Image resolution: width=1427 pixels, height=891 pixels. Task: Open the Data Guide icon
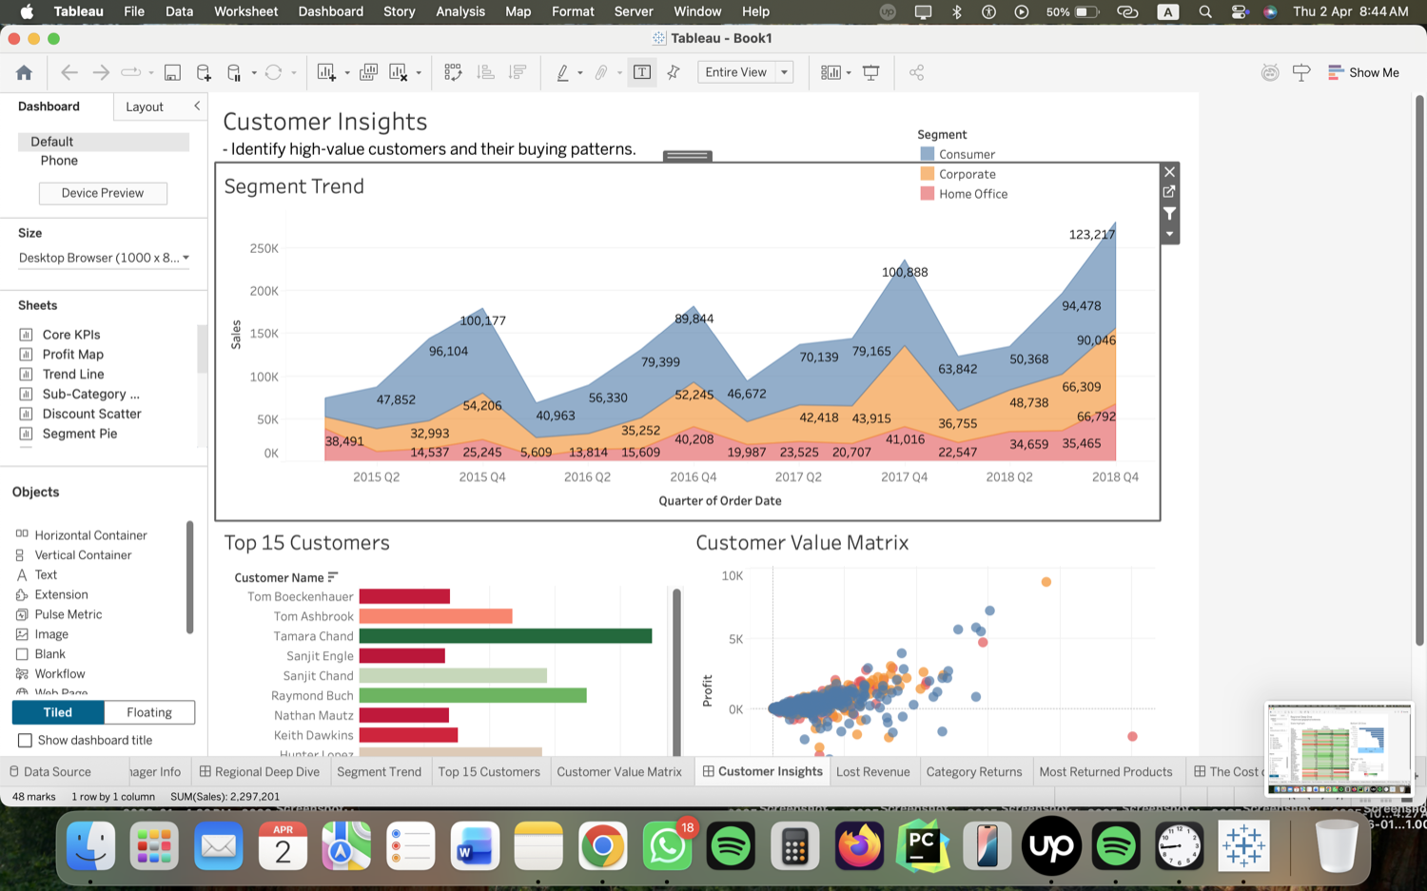coord(1270,72)
